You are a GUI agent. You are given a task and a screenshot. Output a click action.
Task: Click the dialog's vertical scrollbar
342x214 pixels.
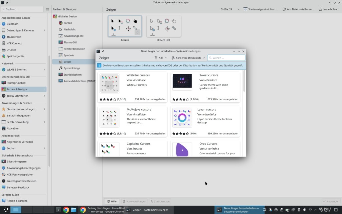point(244,81)
